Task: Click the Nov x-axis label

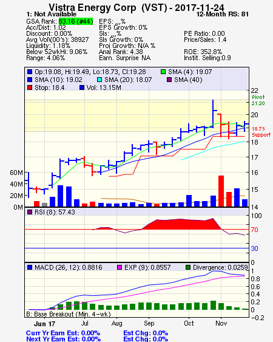Action: [x=221, y=323]
